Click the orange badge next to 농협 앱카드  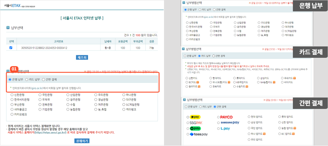[295, 128]
